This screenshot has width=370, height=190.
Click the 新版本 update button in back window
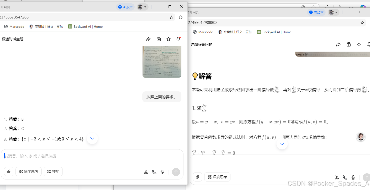[316, 12]
